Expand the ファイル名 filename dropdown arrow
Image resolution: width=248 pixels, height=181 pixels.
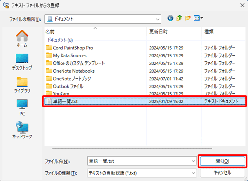coord(193,161)
